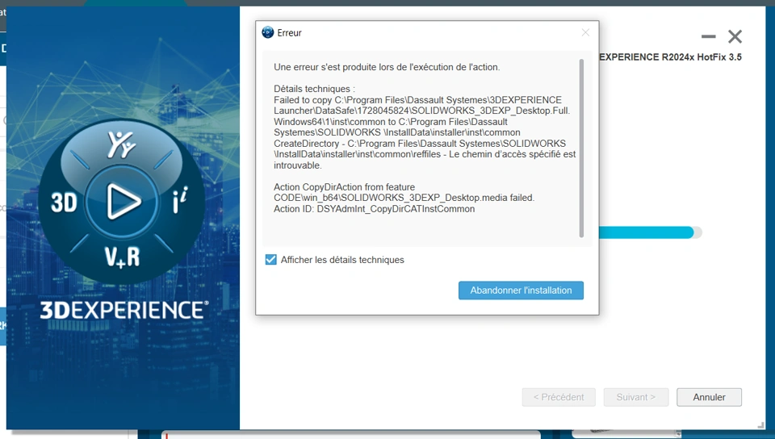Screen dimensions: 775x439
Task: Select the social people compass quadrant
Action: tap(122, 145)
